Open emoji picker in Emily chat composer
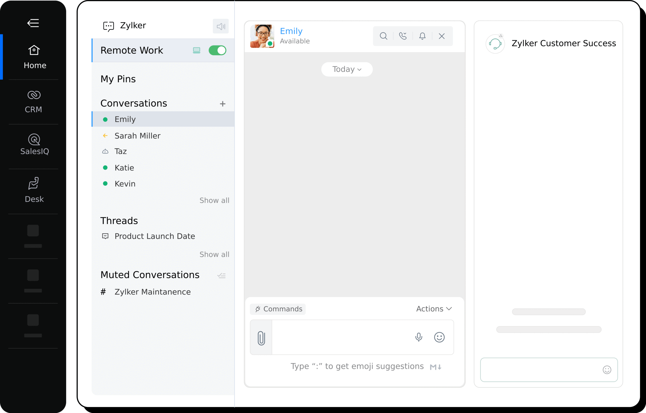The width and height of the screenshot is (646, 413). (439, 337)
